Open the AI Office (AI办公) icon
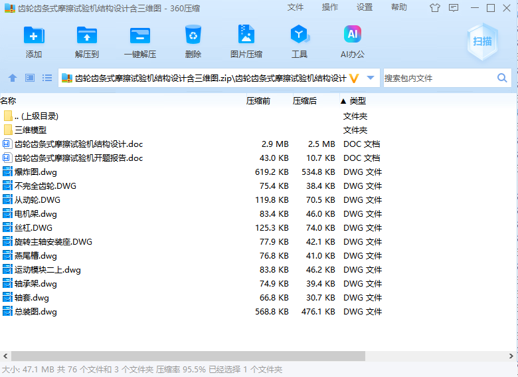This screenshot has width=518, height=377. pyautogui.click(x=353, y=34)
